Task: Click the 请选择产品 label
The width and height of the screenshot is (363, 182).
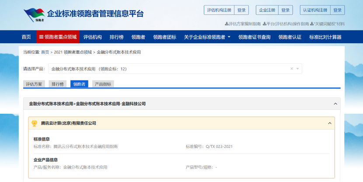Action: coord(34,69)
